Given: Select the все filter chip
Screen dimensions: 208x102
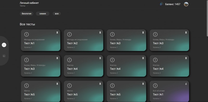Looking at the screenshot, I should 57,14.
